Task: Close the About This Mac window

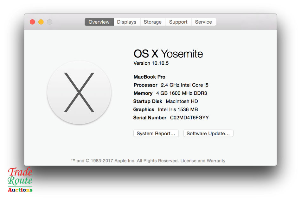Action: [32, 22]
